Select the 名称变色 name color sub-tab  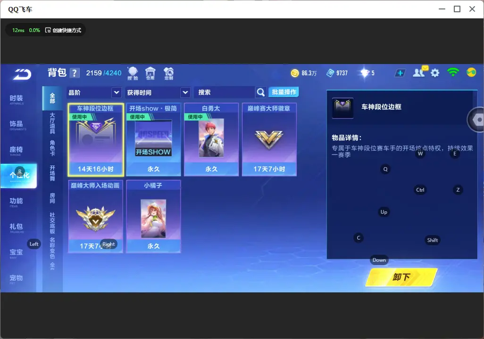click(52, 248)
